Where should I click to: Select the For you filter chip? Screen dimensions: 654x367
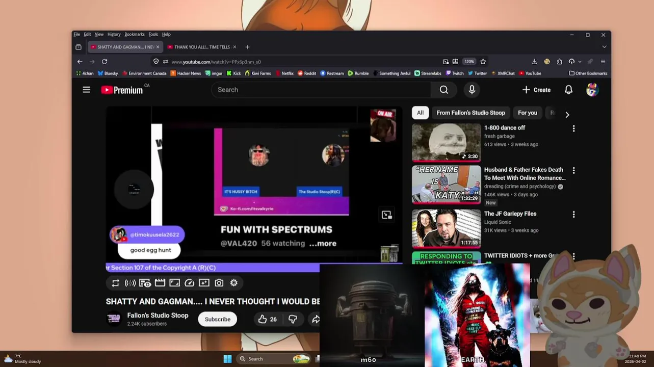[528, 113]
